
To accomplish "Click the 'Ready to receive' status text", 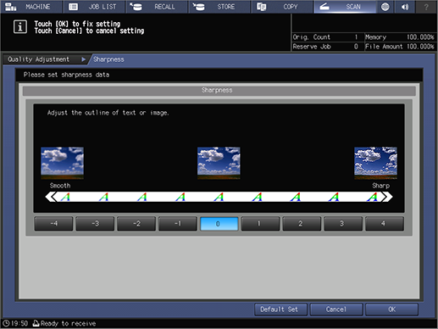I will coord(69,323).
